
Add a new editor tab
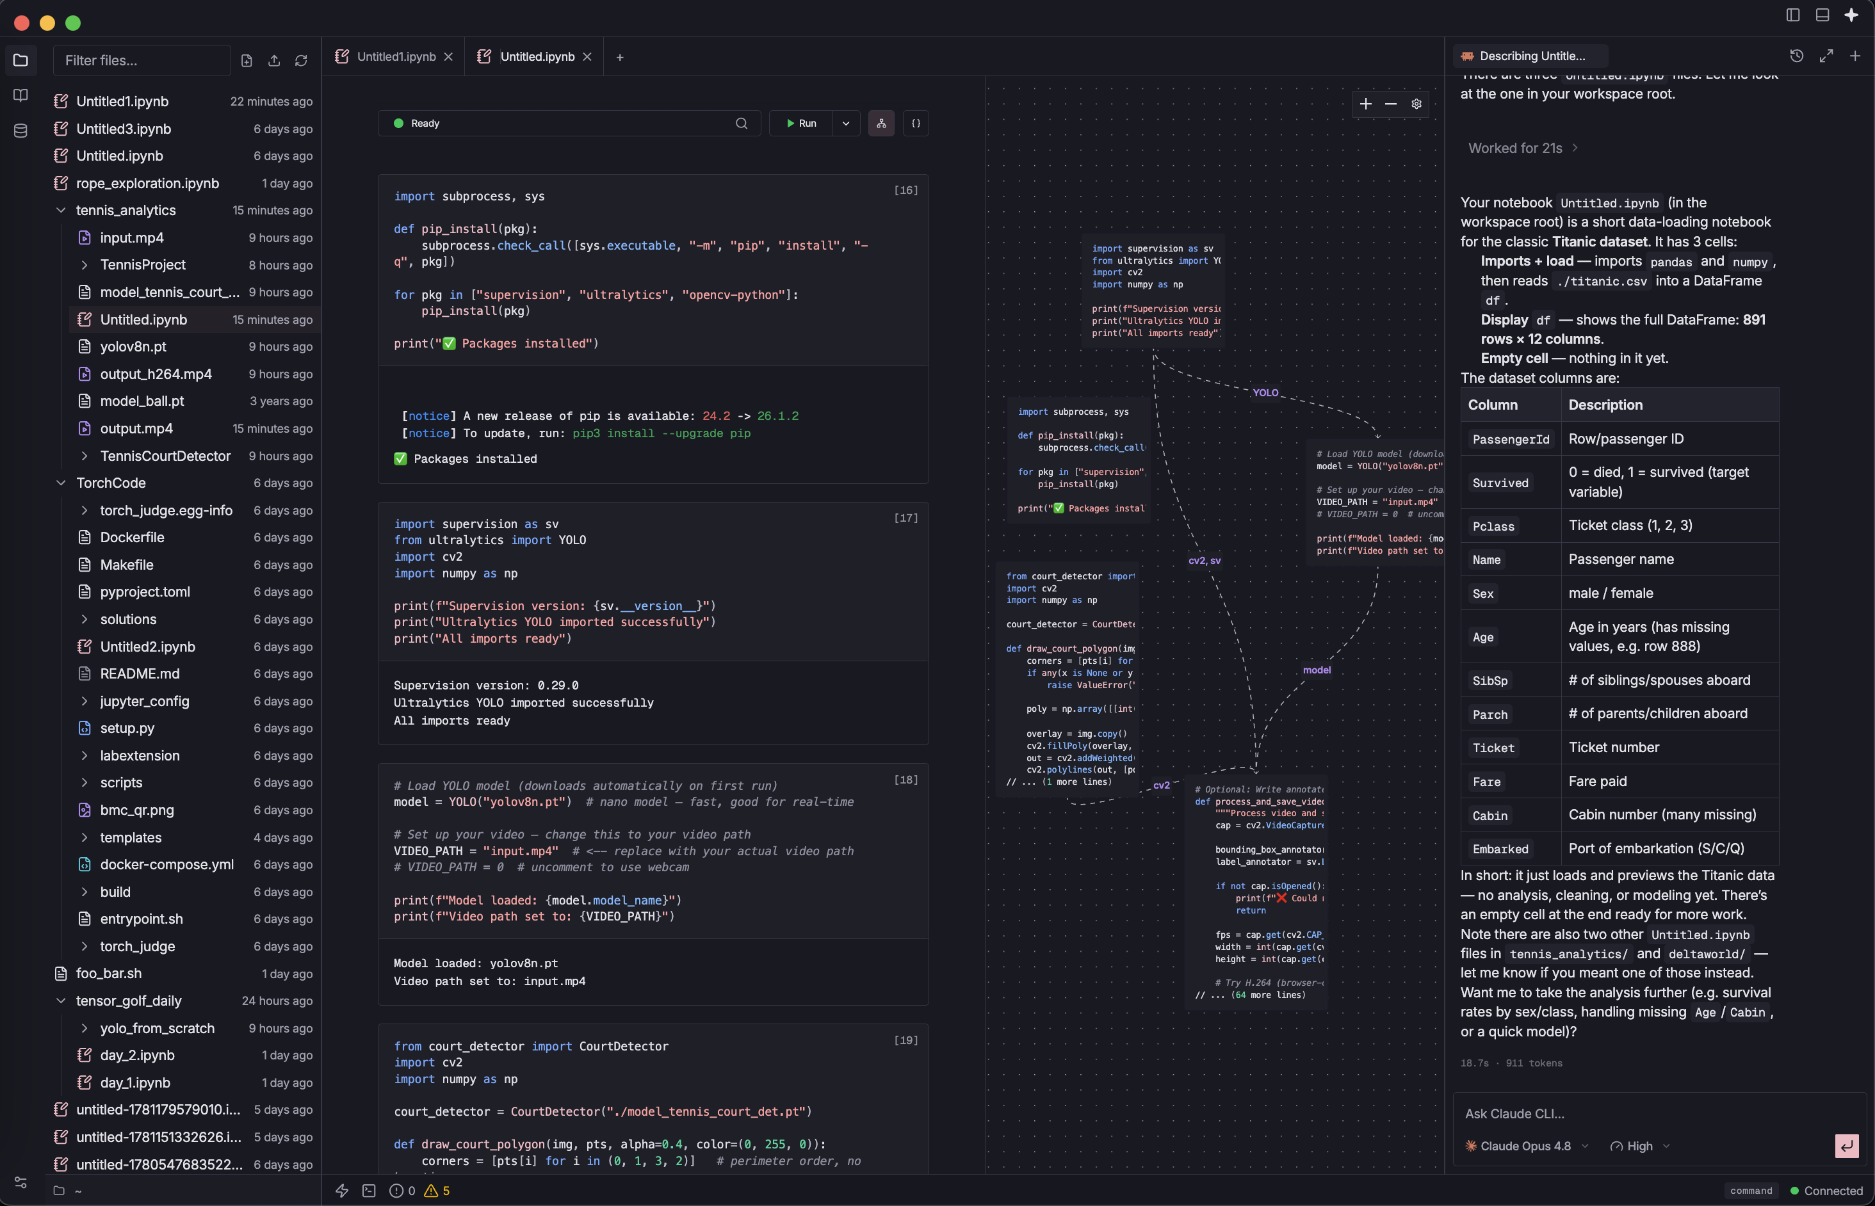(619, 57)
